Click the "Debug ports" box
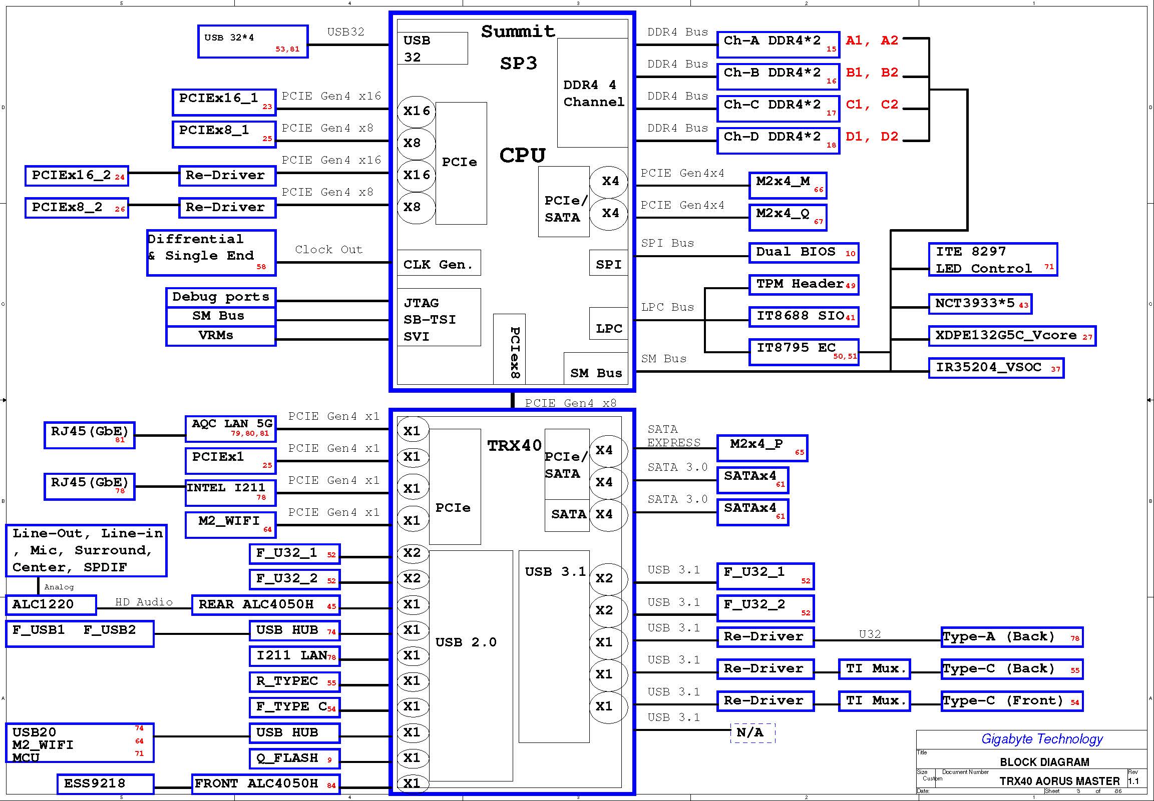The image size is (1154, 801). tap(221, 298)
